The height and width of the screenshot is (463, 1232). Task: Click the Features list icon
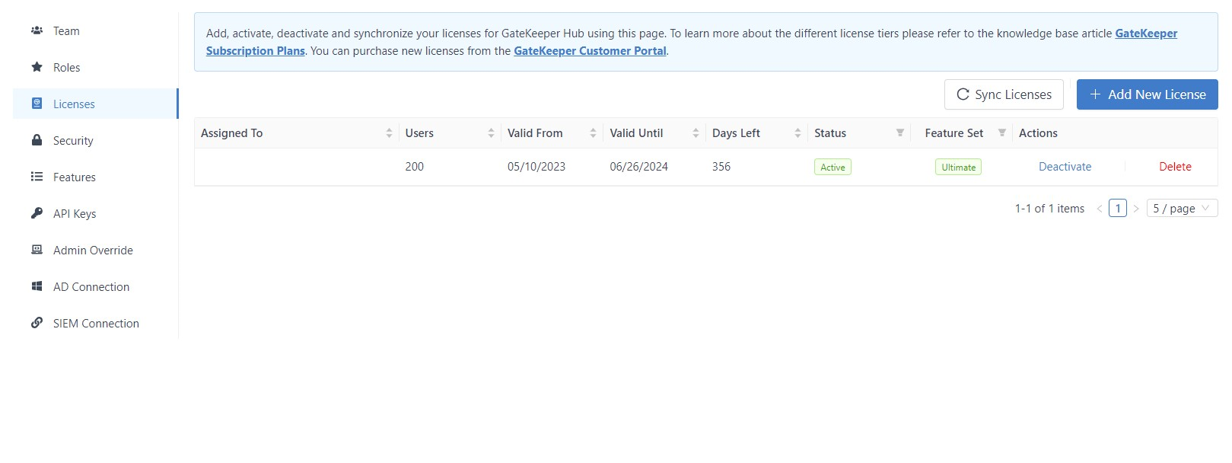[37, 177]
